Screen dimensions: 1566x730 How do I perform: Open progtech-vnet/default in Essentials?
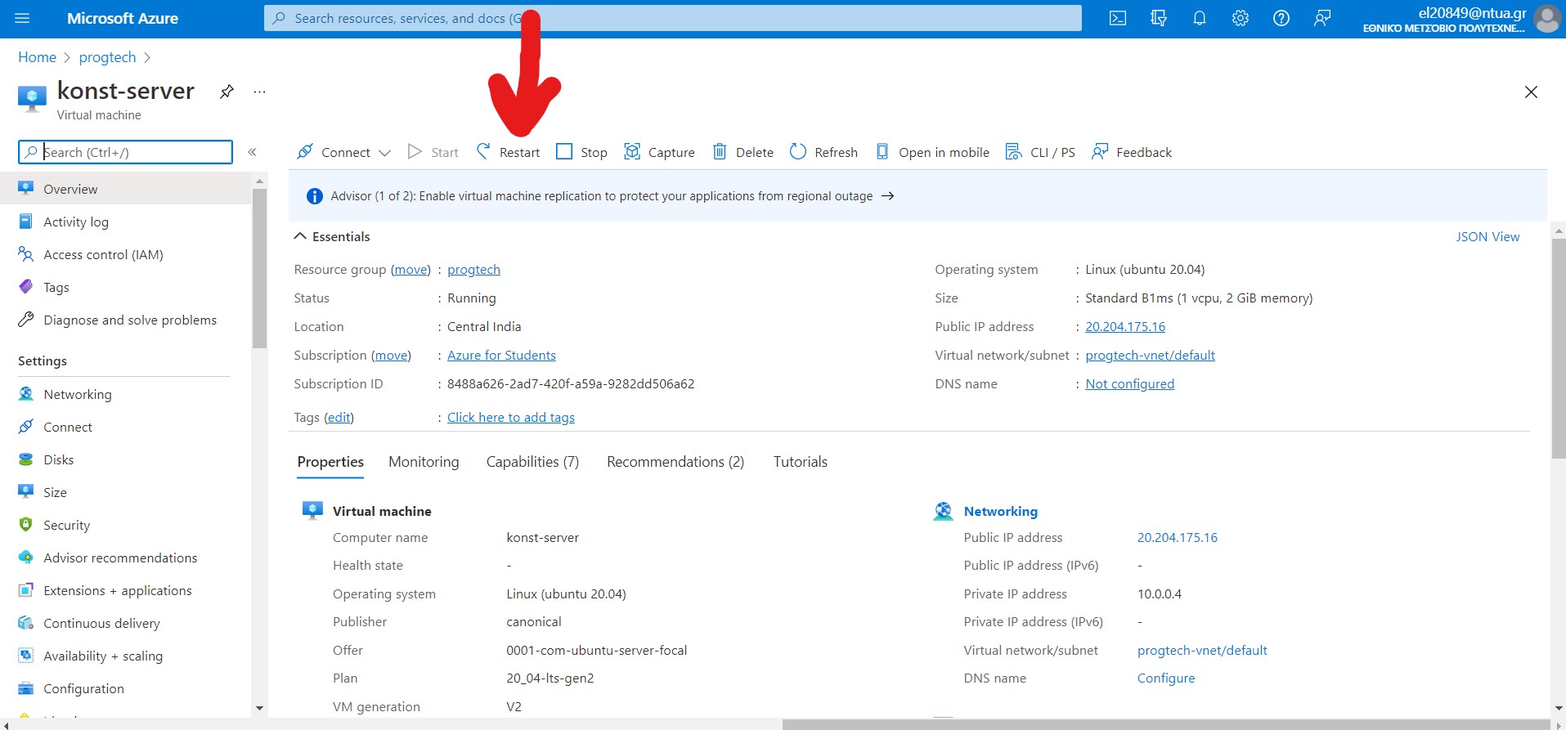(x=1150, y=356)
